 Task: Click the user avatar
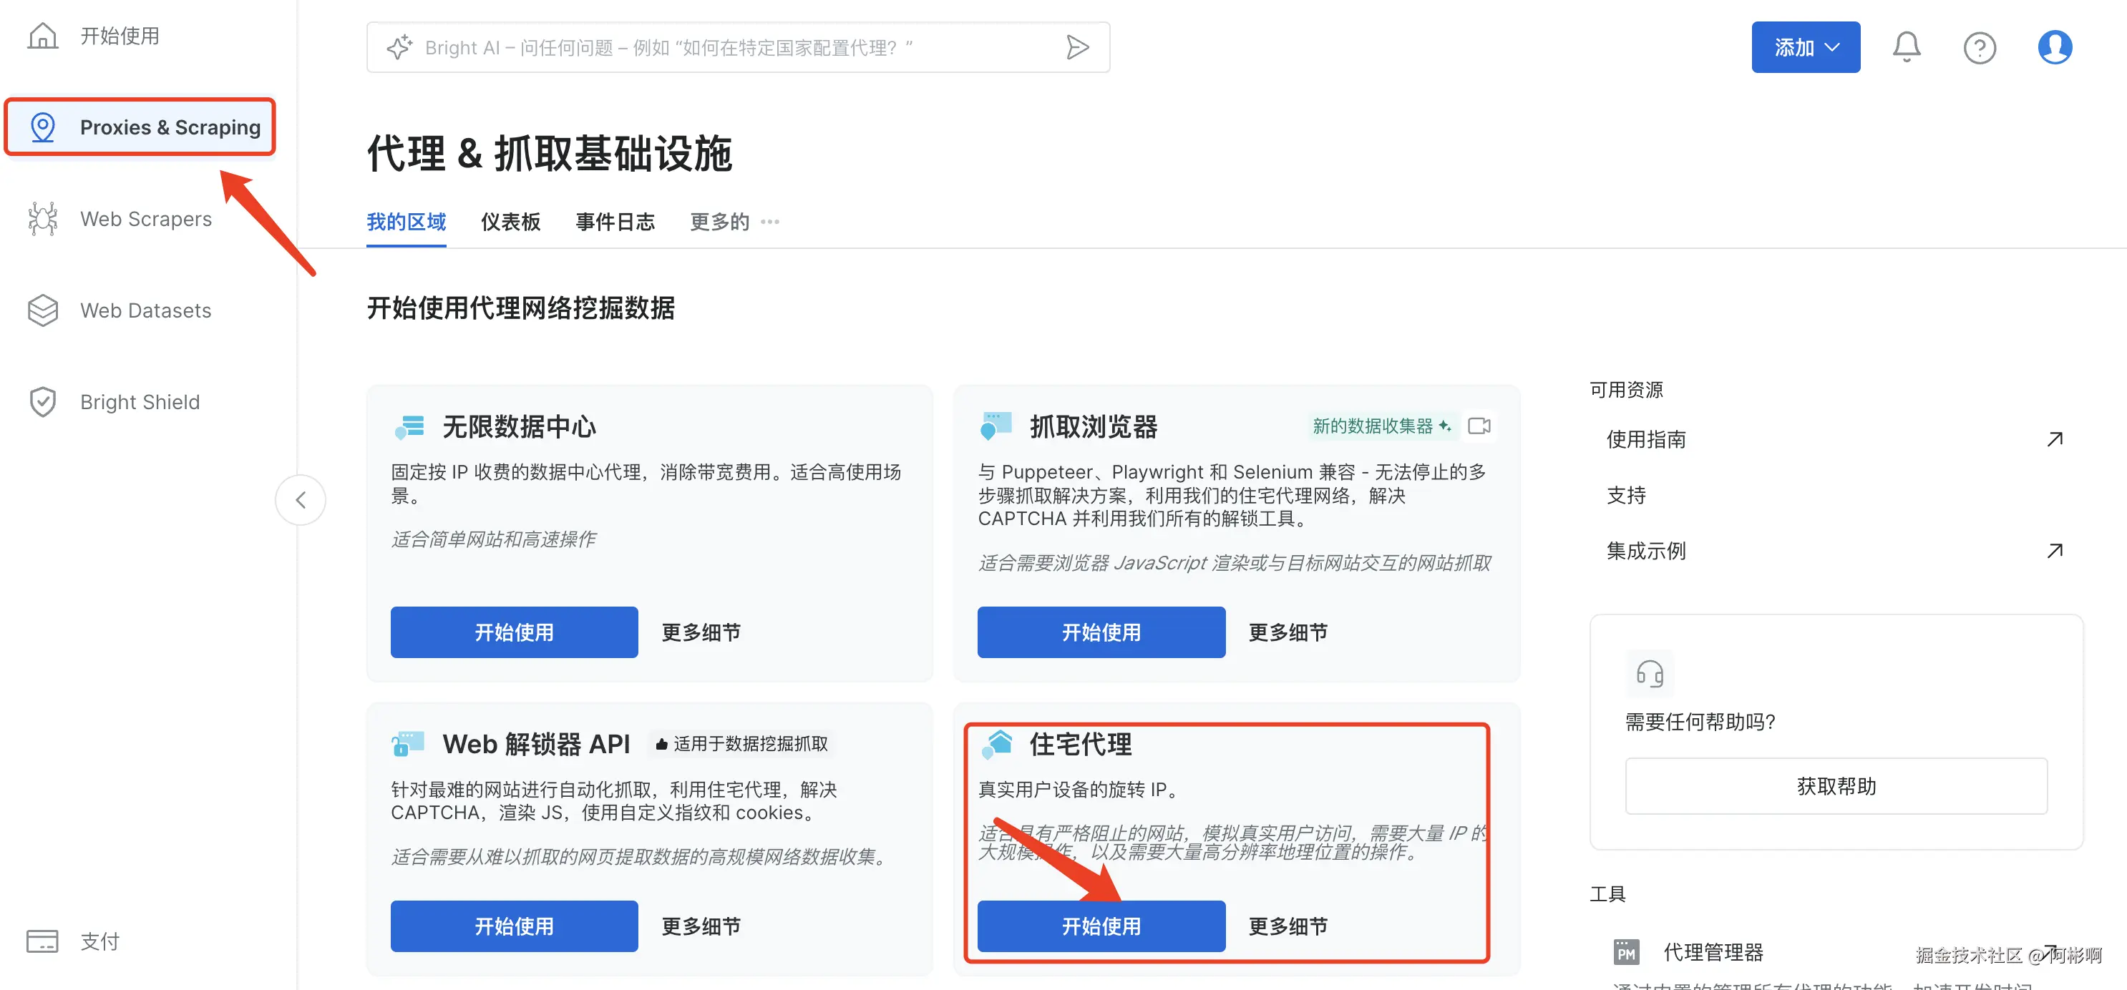pyautogui.click(x=2055, y=47)
